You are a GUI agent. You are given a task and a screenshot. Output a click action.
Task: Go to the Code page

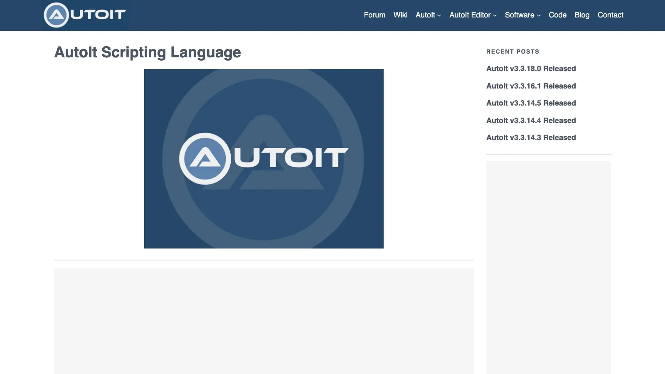(557, 15)
